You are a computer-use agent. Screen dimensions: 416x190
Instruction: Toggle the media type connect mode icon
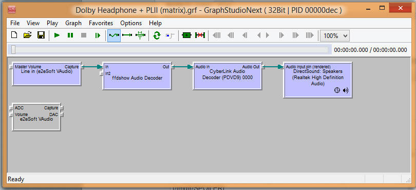tap(140, 35)
